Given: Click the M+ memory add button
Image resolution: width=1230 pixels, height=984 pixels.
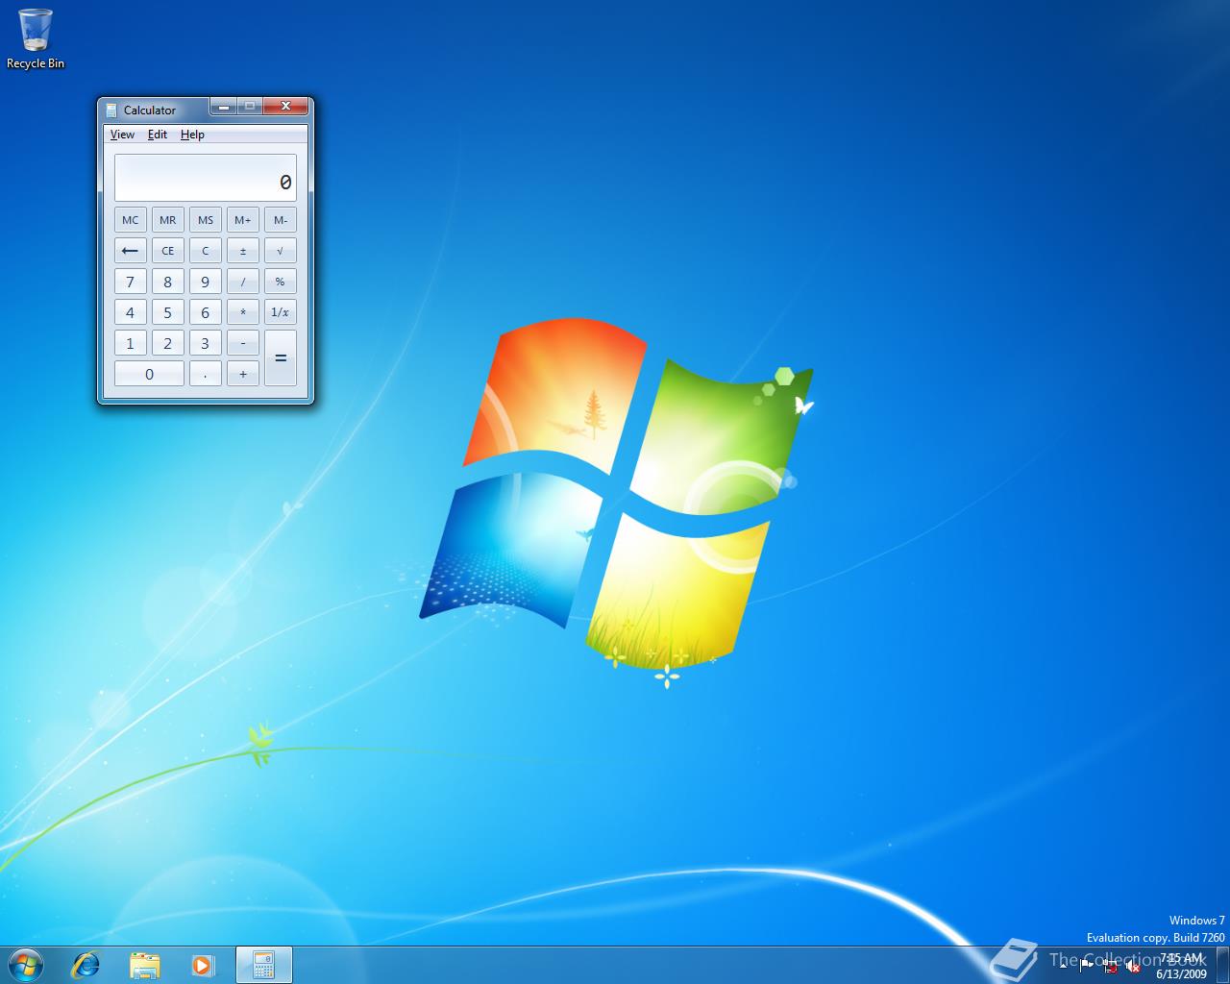Looking at the screenshot, I should coord(242,220).
